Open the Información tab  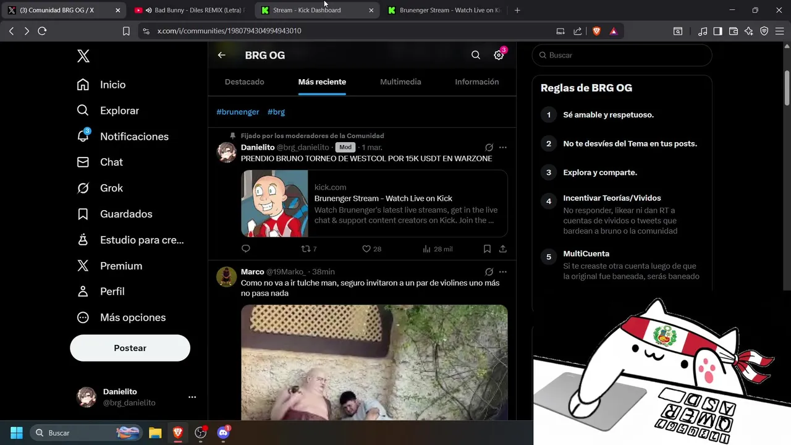(477, 82)
